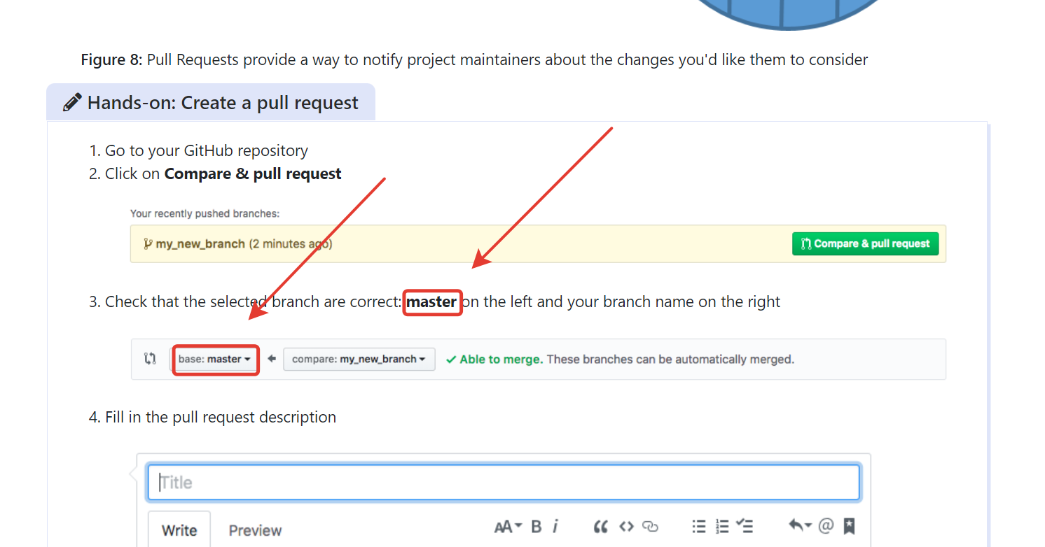Image resolution: width=1045 pixels, height=547 pixels.
Task: Open the compare: my_new_branch dropdown
Action: 359,359
